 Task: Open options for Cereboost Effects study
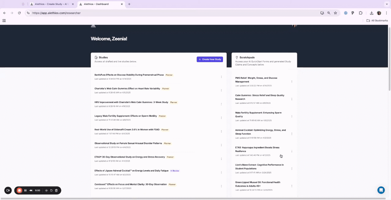pyautogui.click(x=221, y=186)
